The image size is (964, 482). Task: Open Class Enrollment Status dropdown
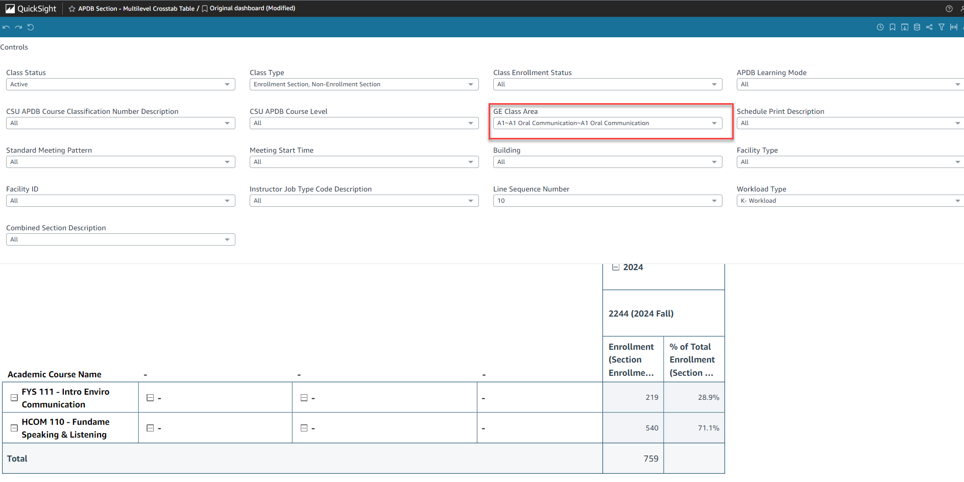pyautogui.click(x=608, y=84)
